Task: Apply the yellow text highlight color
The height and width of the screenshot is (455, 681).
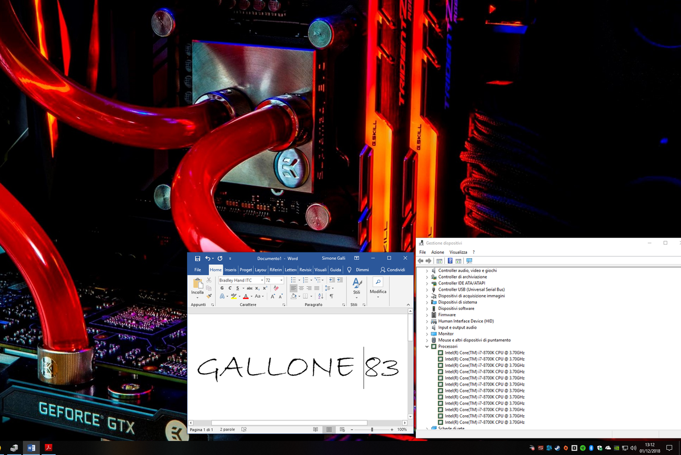Action: [x=234, y=296]
